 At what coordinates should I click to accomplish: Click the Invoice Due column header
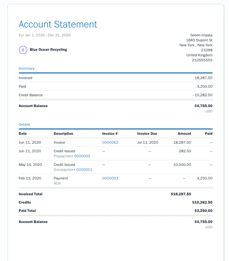(147, 134)
